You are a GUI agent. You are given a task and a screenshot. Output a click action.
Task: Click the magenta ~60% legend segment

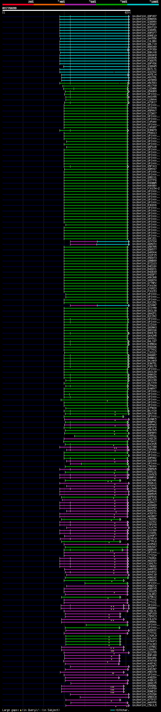tap(80, 5)
